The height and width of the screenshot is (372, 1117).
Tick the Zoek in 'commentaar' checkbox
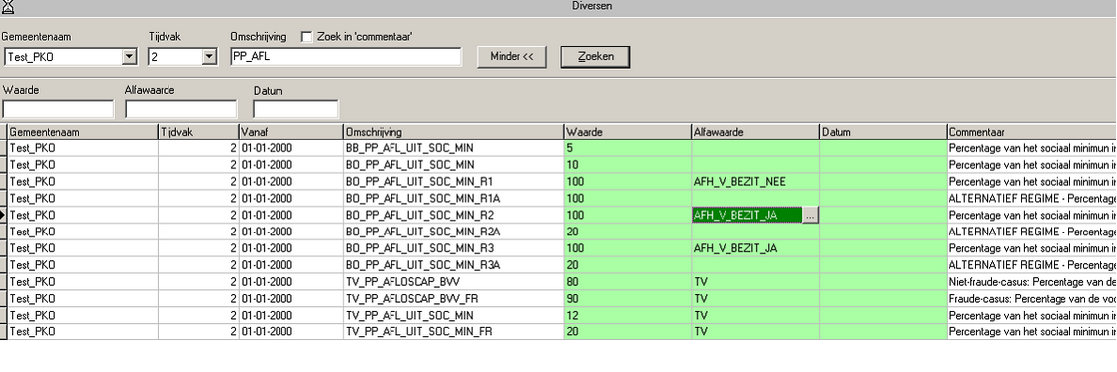(307, 37)
